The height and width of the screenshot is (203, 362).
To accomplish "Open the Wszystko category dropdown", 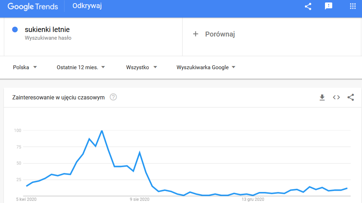I will [141, 67].
